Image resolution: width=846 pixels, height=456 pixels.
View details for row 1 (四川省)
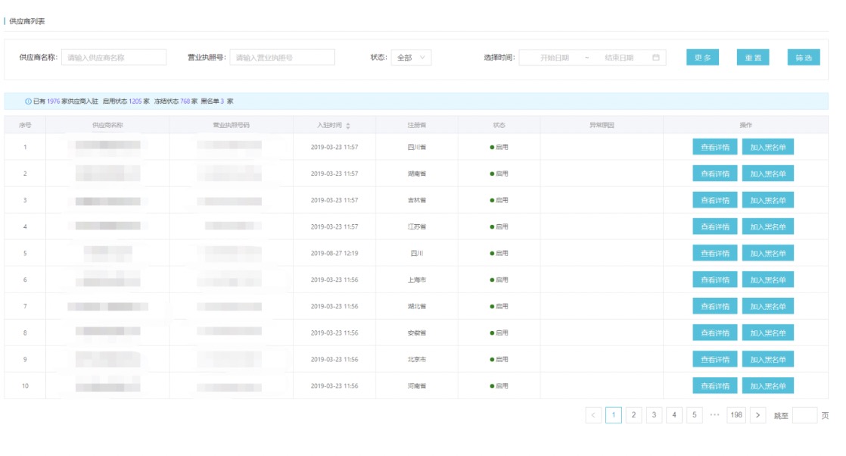tap(715, 147)
